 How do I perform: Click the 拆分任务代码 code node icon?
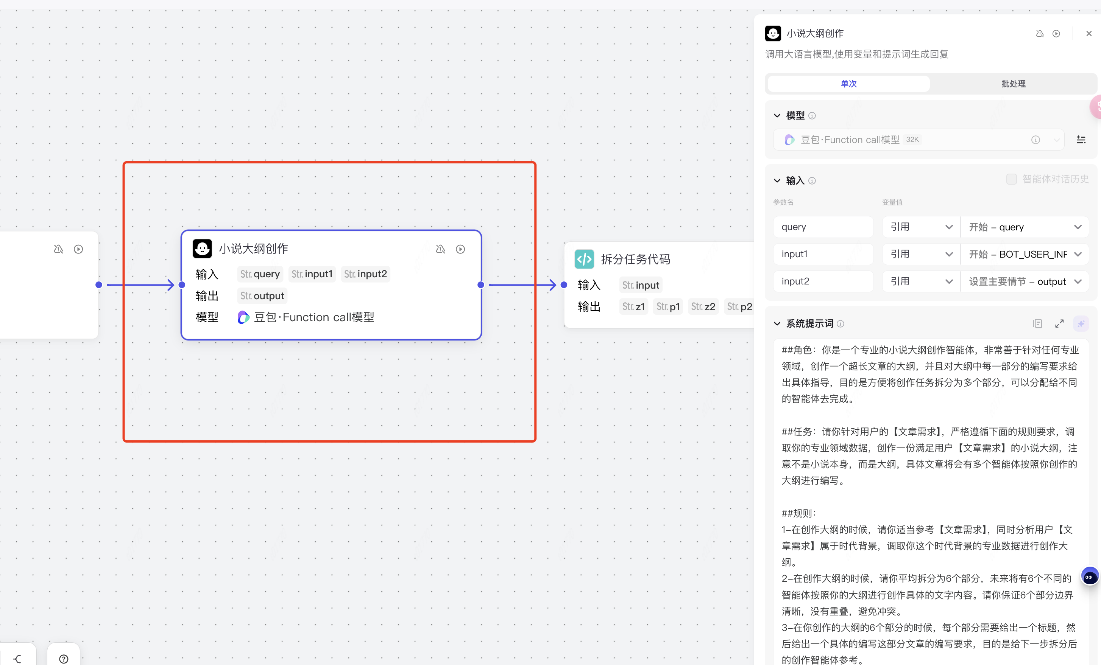(584, 259)
